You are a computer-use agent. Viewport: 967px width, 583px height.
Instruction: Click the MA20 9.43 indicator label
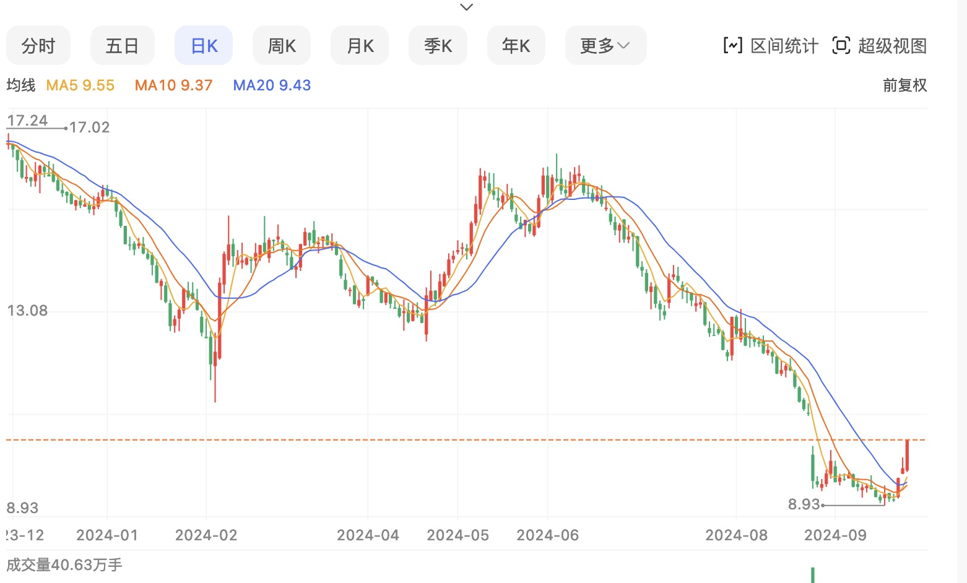click(x=272, y=85)
